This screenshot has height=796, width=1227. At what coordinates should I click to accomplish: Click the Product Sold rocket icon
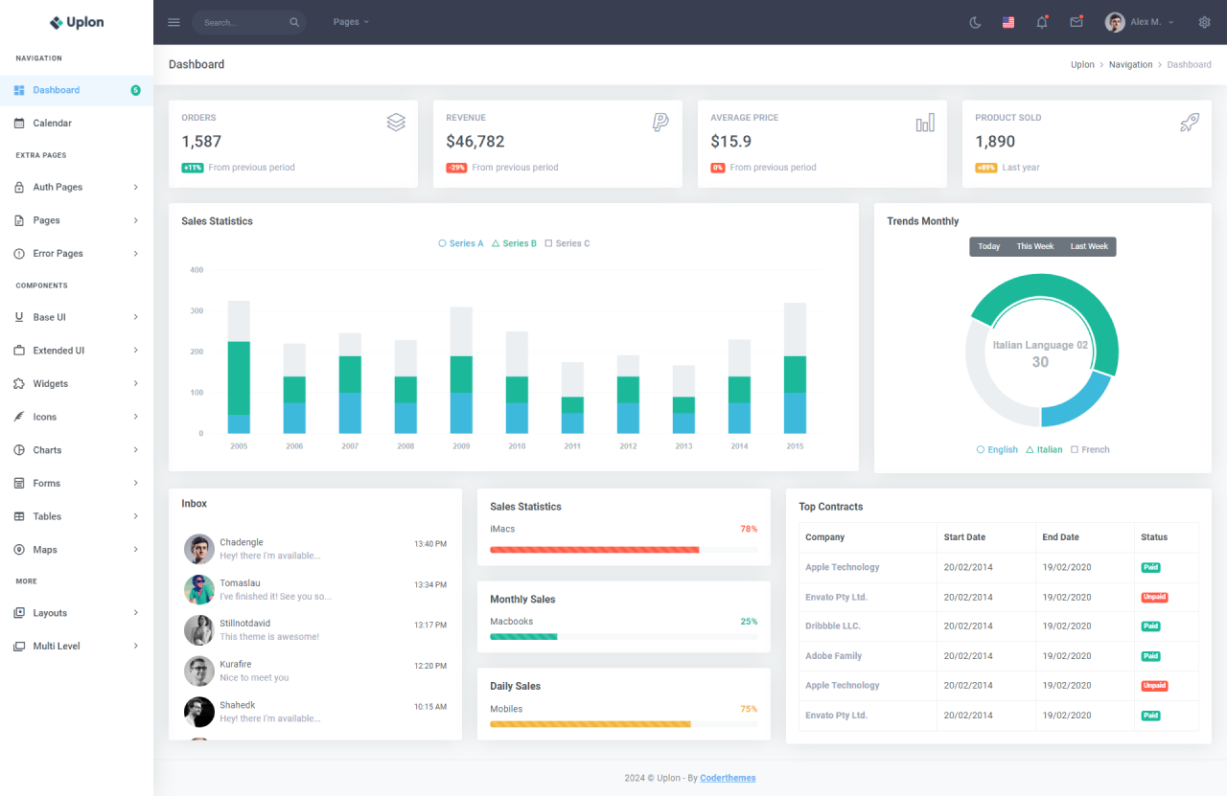coord(1190,122)
